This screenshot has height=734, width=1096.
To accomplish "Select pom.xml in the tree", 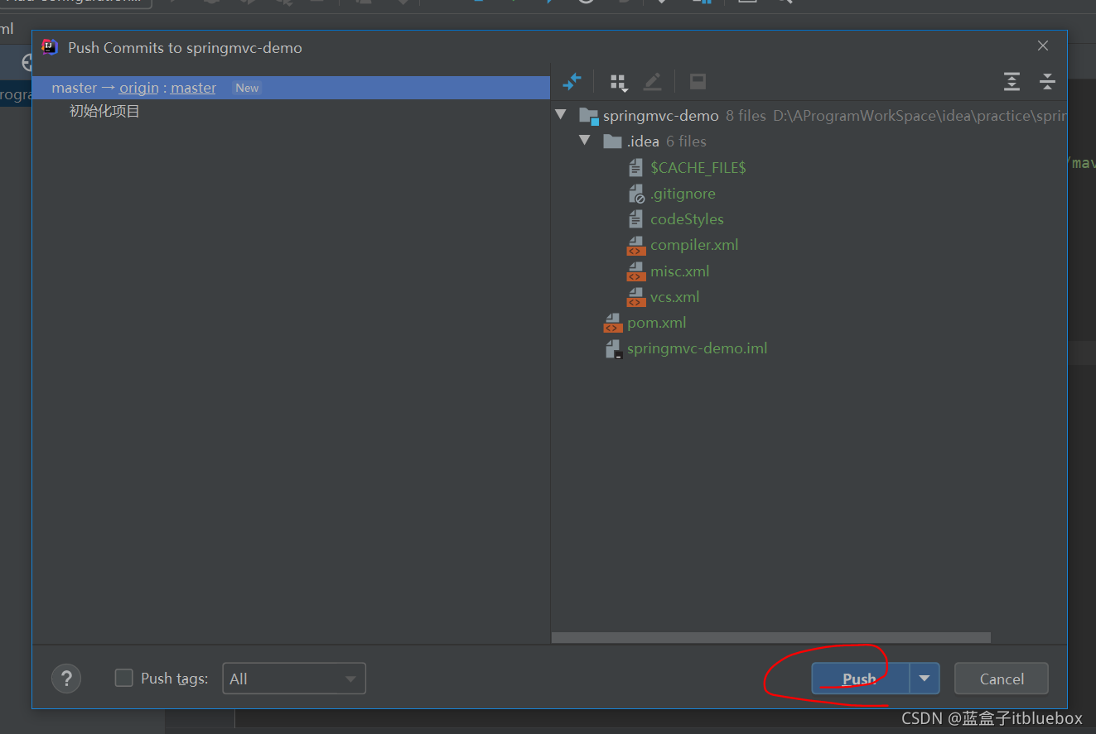I will click(657, 322).
